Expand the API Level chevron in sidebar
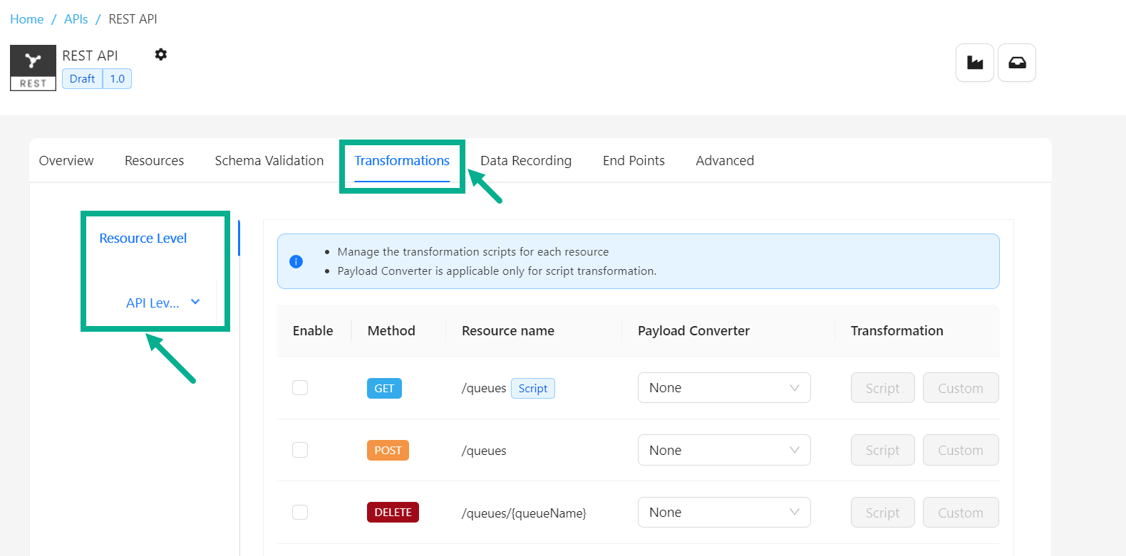 pos(195,303)
